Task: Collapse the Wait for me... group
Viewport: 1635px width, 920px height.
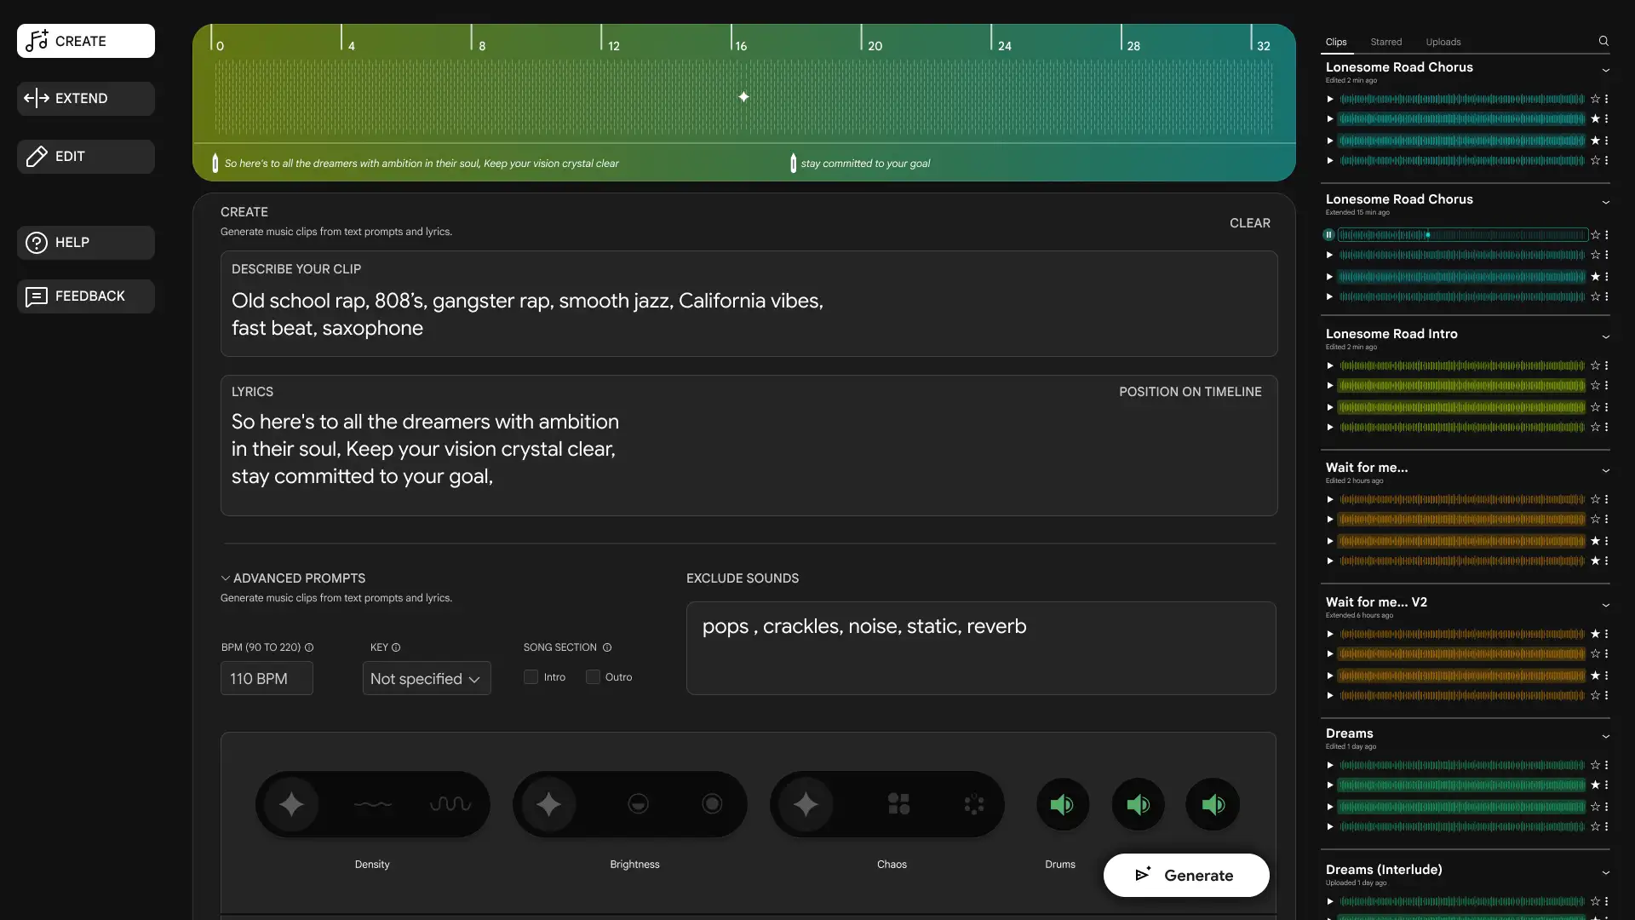Action: (1605, 471)
